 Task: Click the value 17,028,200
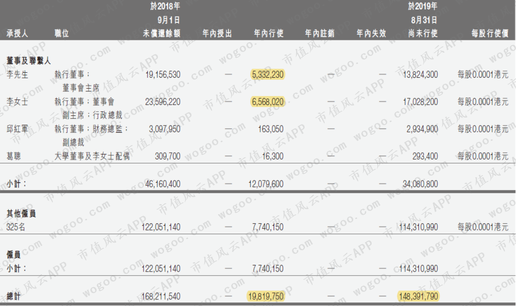click(420, 102)
